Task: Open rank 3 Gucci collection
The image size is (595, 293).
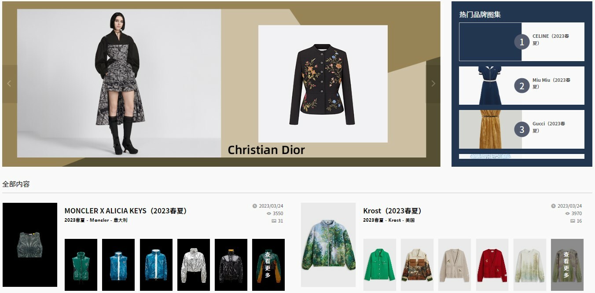Action: (522, 129)
